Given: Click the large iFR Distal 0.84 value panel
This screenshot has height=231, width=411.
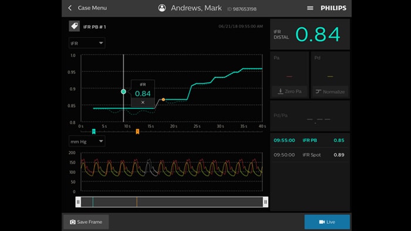Looking at the screenshot, I should tap(310, 34).
